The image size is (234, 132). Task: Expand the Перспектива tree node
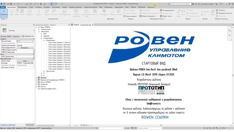click(44, 71)
